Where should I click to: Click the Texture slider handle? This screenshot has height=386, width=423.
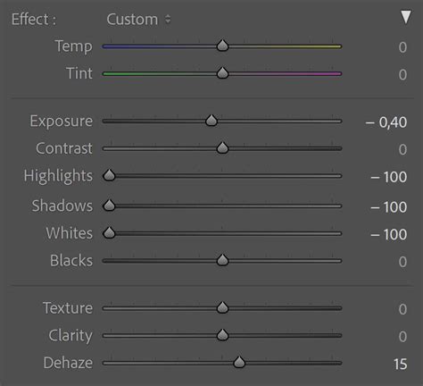coord(222,307)
